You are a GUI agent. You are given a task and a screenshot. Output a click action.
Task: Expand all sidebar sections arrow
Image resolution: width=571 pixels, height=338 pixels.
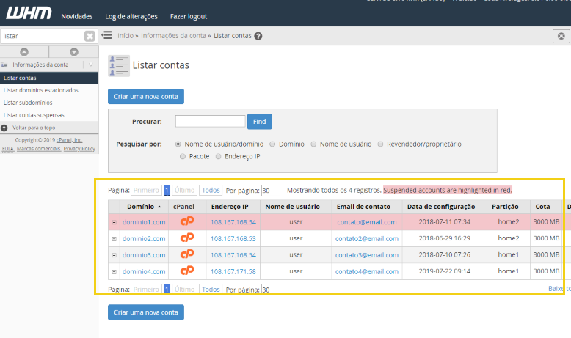74,52
